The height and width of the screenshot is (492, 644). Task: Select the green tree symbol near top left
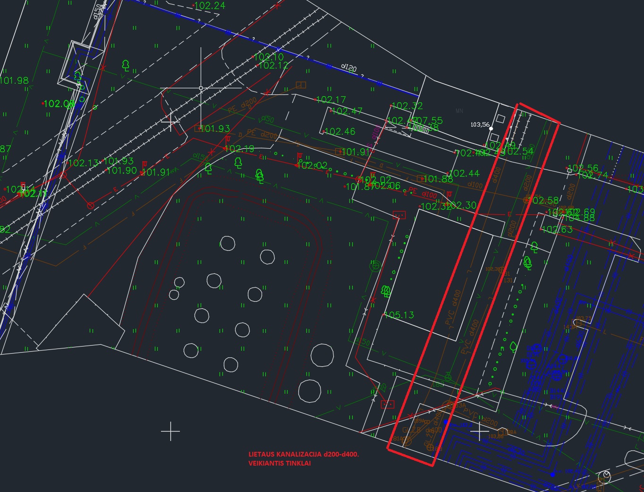(126, 65)
